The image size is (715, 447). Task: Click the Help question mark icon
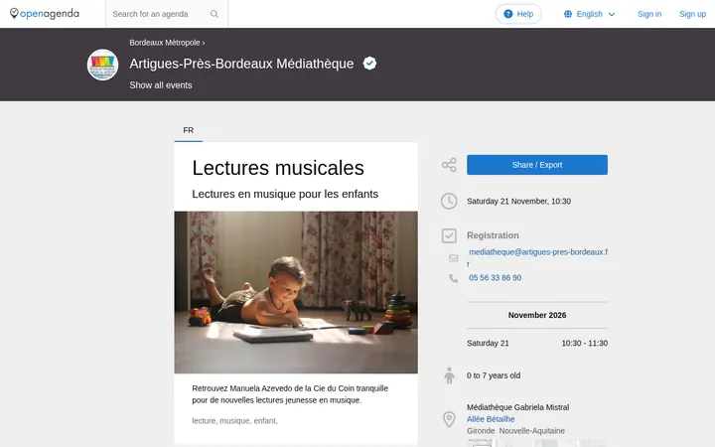coord(507,14)
